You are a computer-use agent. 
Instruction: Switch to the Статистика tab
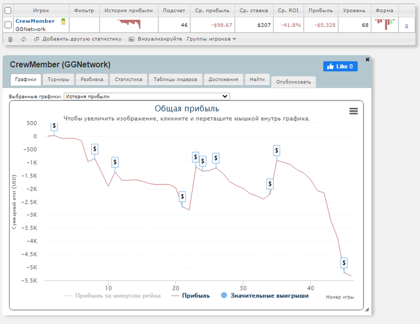(x=128, y=80)
